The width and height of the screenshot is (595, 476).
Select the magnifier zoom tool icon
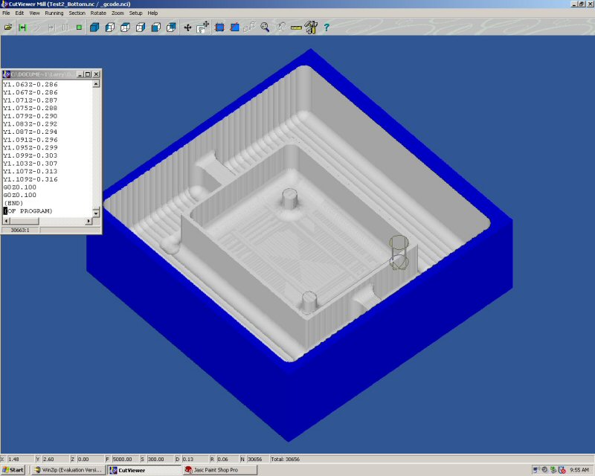pyautogui.click(x=265, y=28)
